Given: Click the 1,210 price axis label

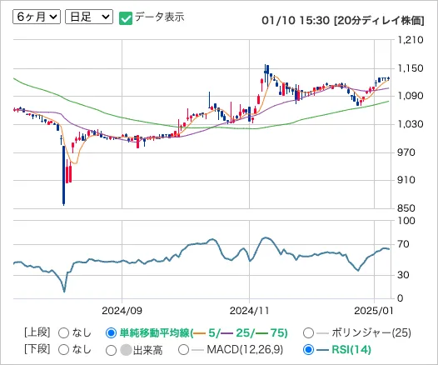Looking at the screenshot, I should click(x=411, y=40).
